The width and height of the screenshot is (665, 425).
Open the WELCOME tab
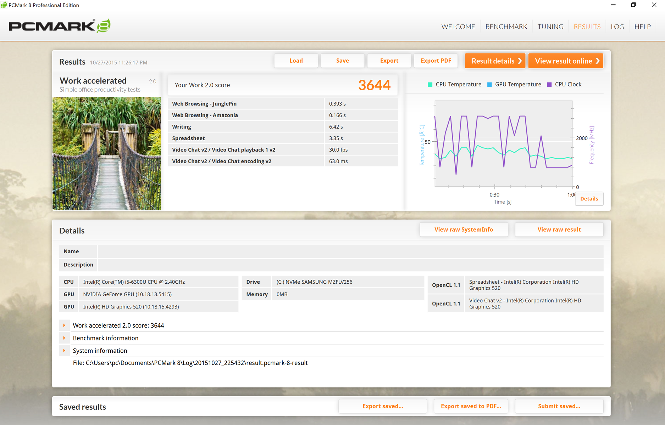click(458, 27)
